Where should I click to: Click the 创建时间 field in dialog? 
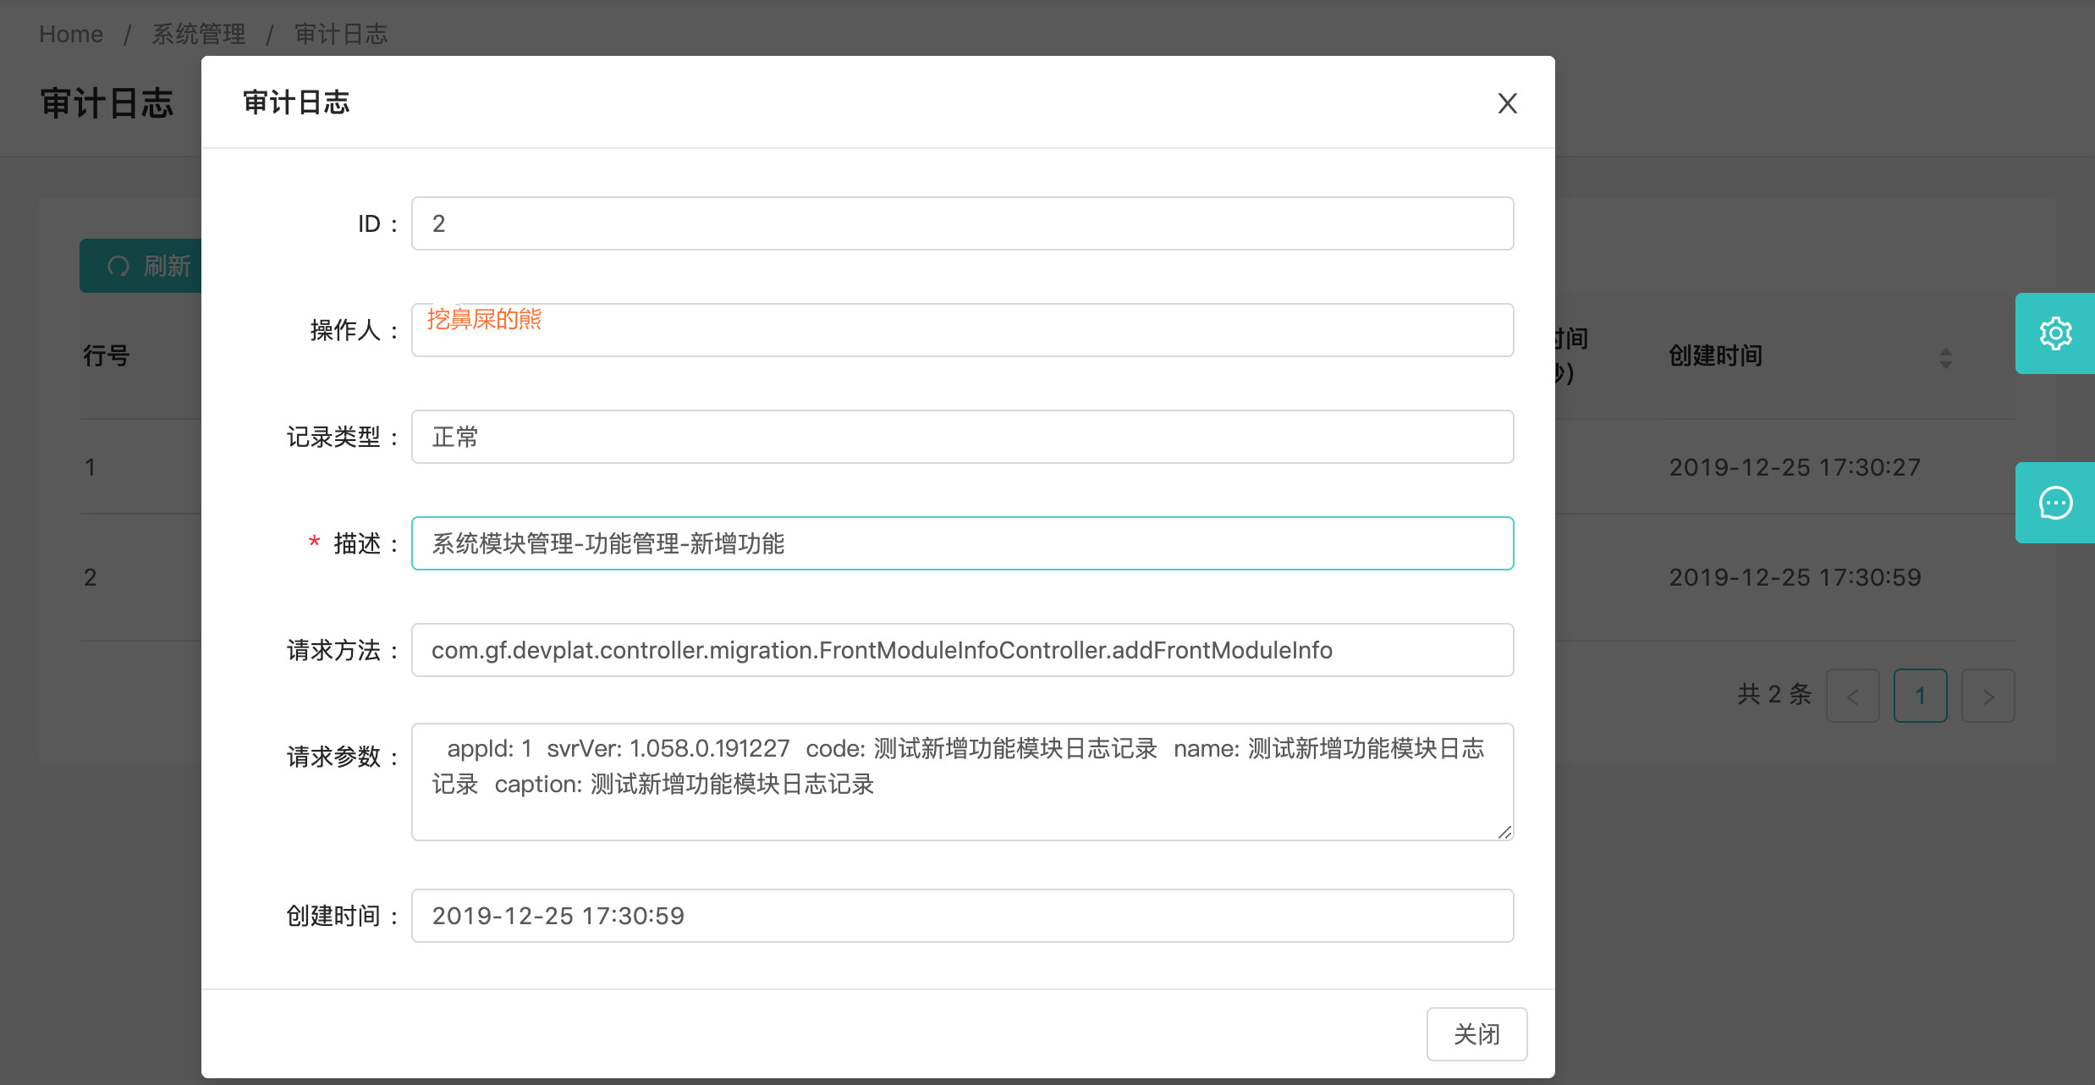coord(961,916)
